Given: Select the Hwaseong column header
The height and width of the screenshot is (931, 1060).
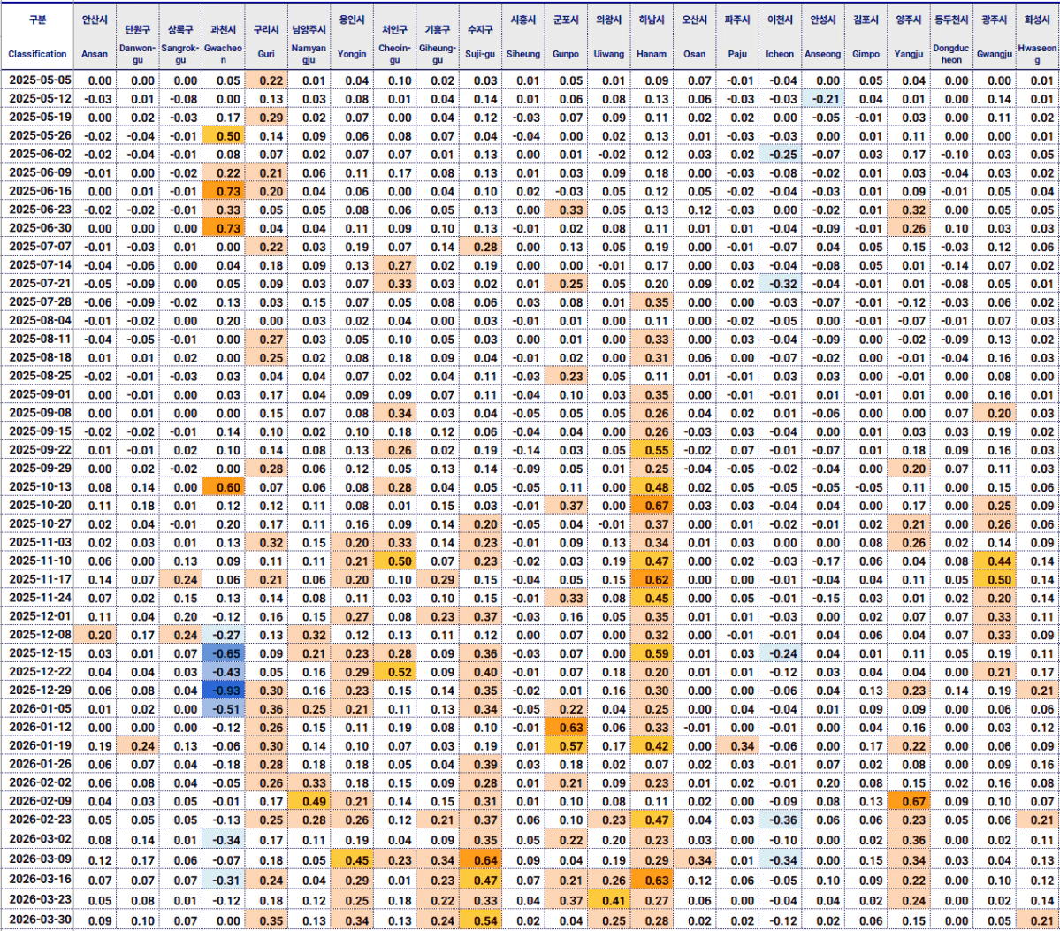Looking at the screenshot, I should (1037, 36).
